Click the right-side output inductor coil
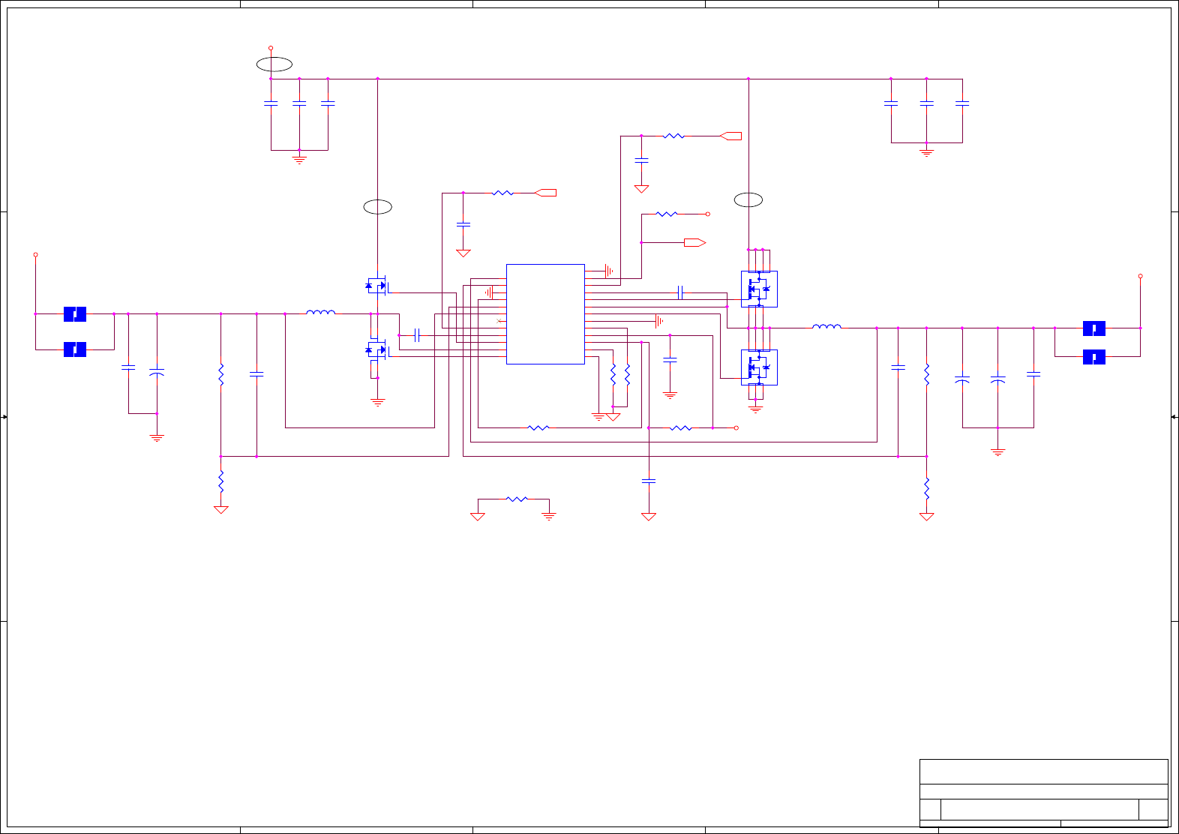 pos(826,326)
